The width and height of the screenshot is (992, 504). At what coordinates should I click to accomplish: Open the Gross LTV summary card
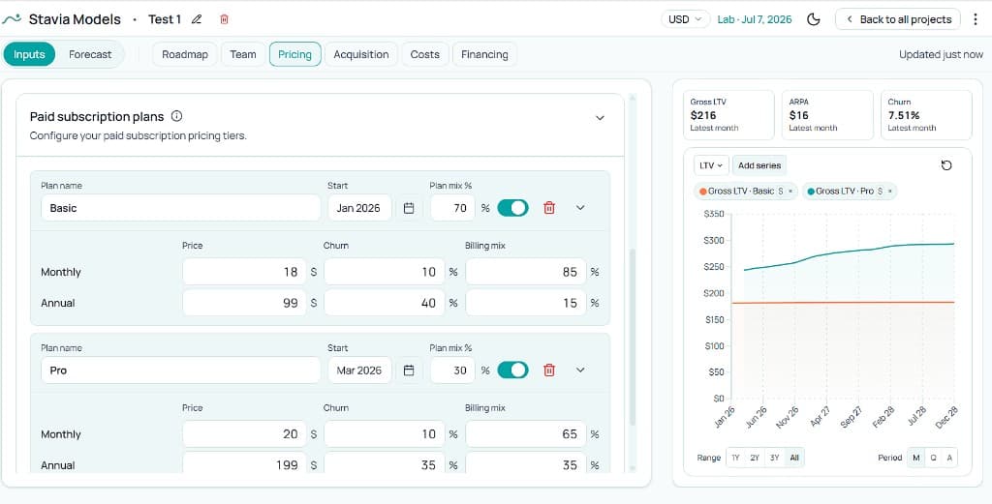(728, 115)
